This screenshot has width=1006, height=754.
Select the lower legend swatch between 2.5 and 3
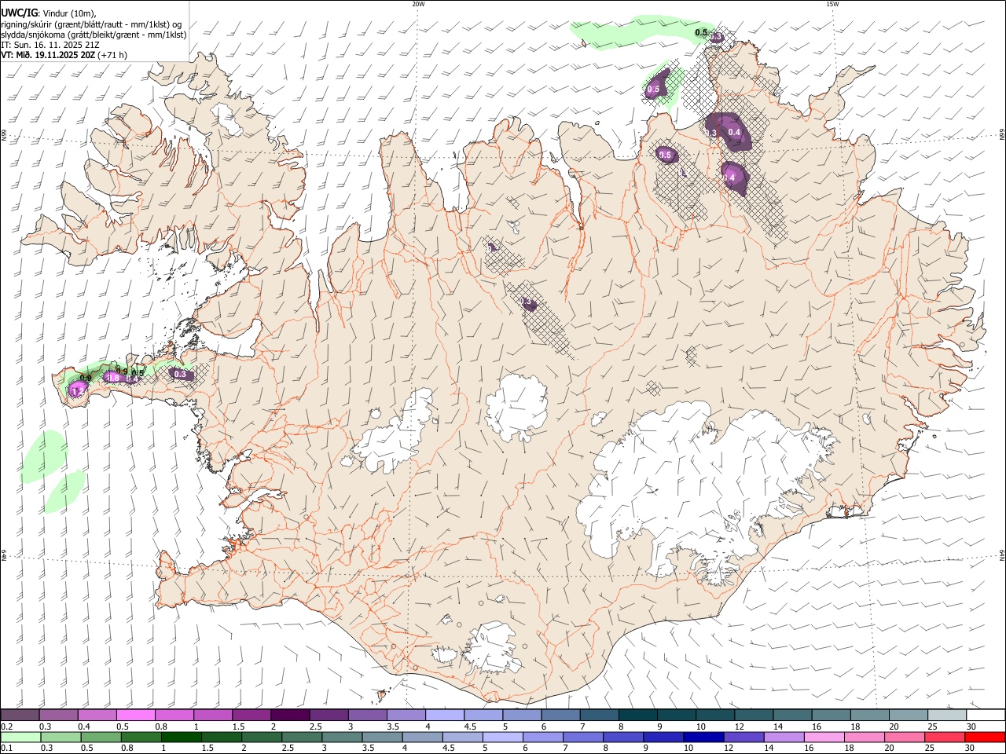click(301, 737)
